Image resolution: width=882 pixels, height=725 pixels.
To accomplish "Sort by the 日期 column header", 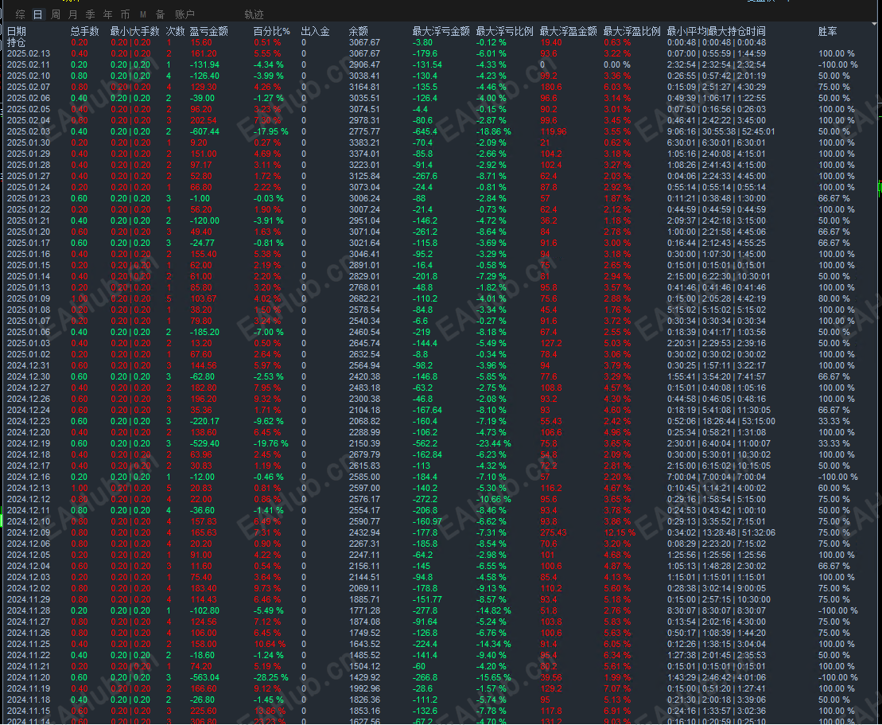I will point(17,32).
